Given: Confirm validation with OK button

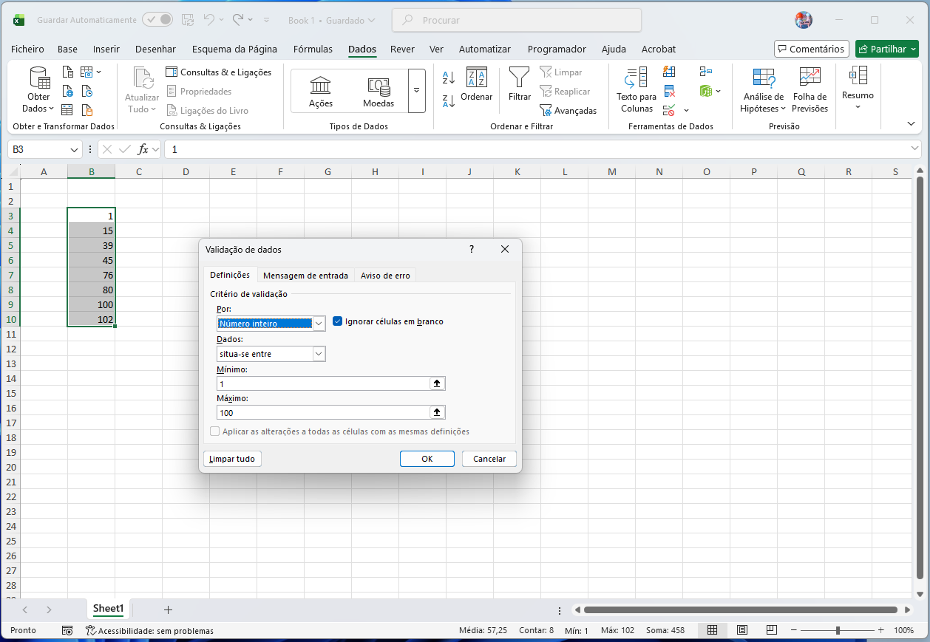Looking at the screenshot, I should [427, 459].
